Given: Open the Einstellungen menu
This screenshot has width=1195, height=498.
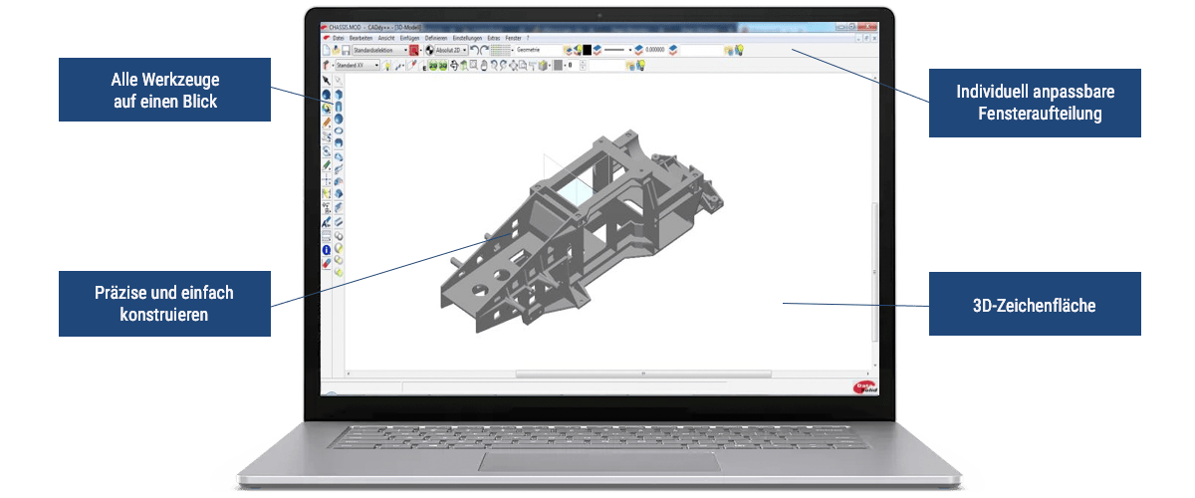Looking at the screenshot, I should [467, 37].
